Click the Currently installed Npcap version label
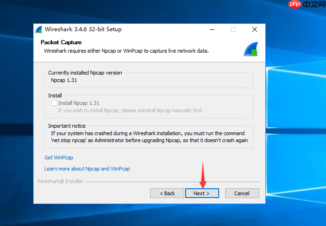The height and width of the screenshot is (226, 326). pyautogui.click(x=85, y=73)
